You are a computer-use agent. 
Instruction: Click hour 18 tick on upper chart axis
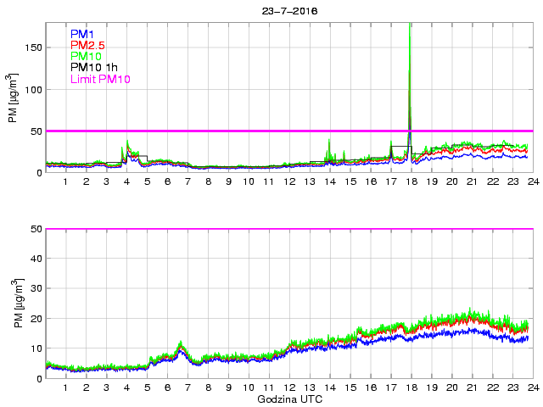pyautogui.click(x=411, y=181)
